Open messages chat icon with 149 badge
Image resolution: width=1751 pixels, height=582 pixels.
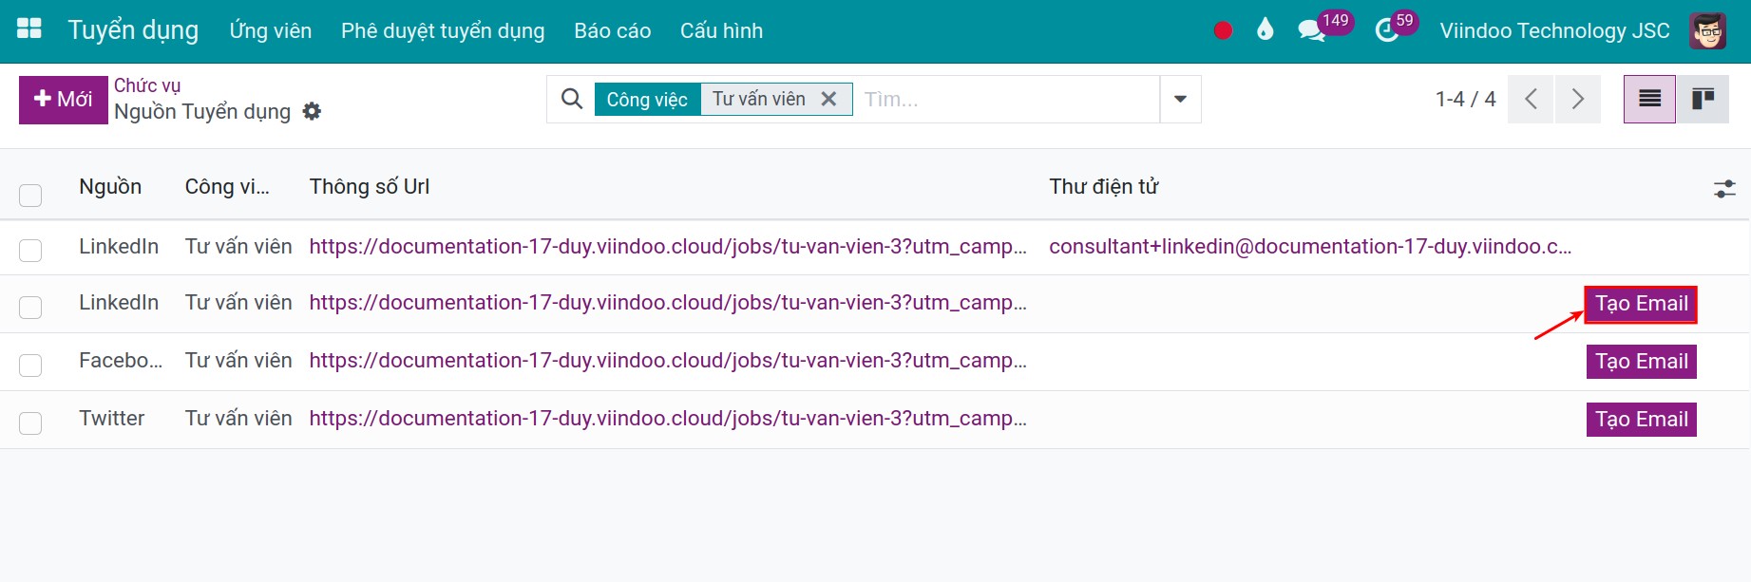click(x=1312, y=30)
